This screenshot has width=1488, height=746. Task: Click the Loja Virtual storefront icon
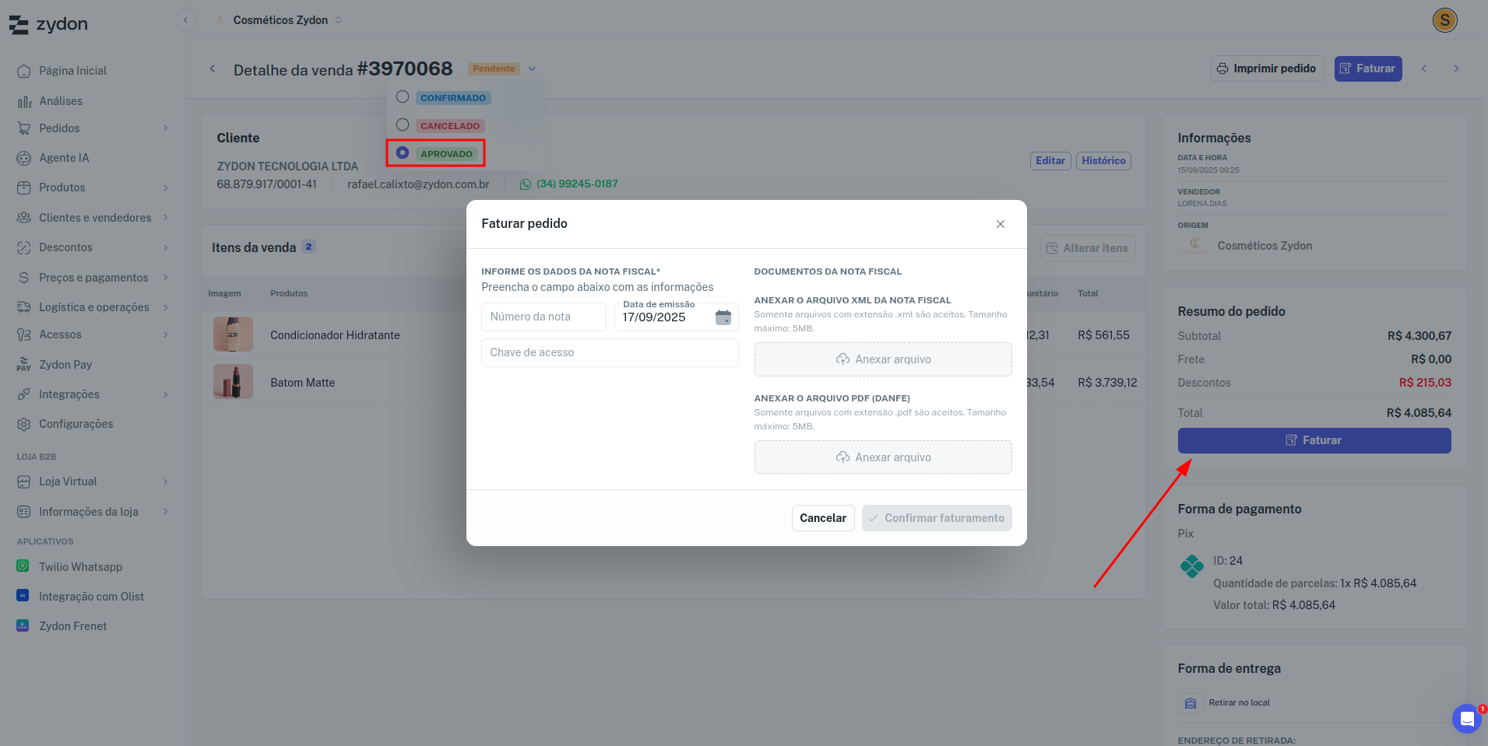[x=24, y=482]
